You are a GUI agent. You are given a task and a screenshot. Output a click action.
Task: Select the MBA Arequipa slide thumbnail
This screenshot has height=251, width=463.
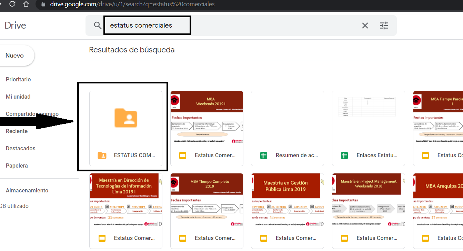438,201
